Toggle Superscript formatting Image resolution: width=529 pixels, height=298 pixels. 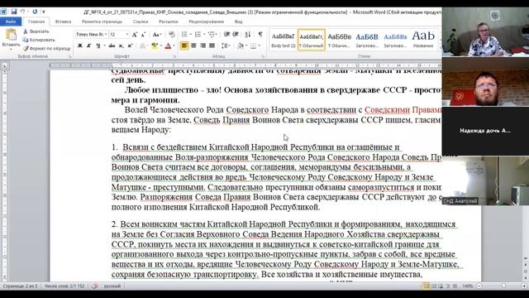pos(130,46)
